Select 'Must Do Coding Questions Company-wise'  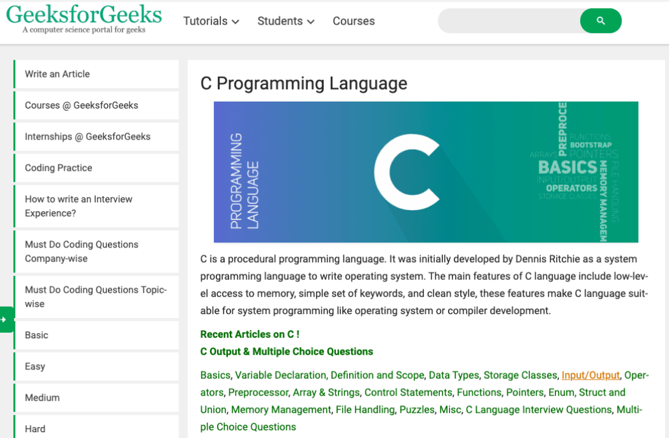click(x=81, y=251)
